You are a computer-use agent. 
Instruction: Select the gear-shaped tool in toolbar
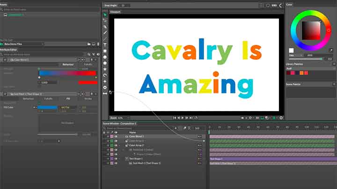click(105, 87)
